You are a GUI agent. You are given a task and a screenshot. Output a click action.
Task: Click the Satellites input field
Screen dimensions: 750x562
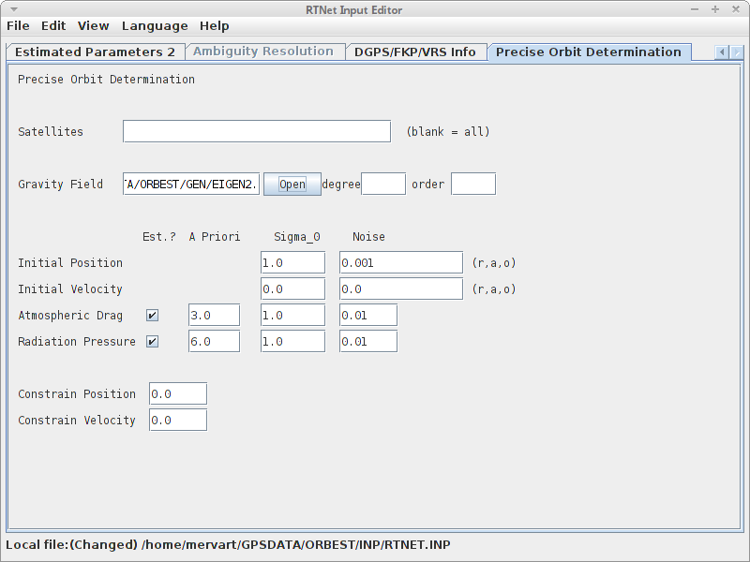click(256, 132)
